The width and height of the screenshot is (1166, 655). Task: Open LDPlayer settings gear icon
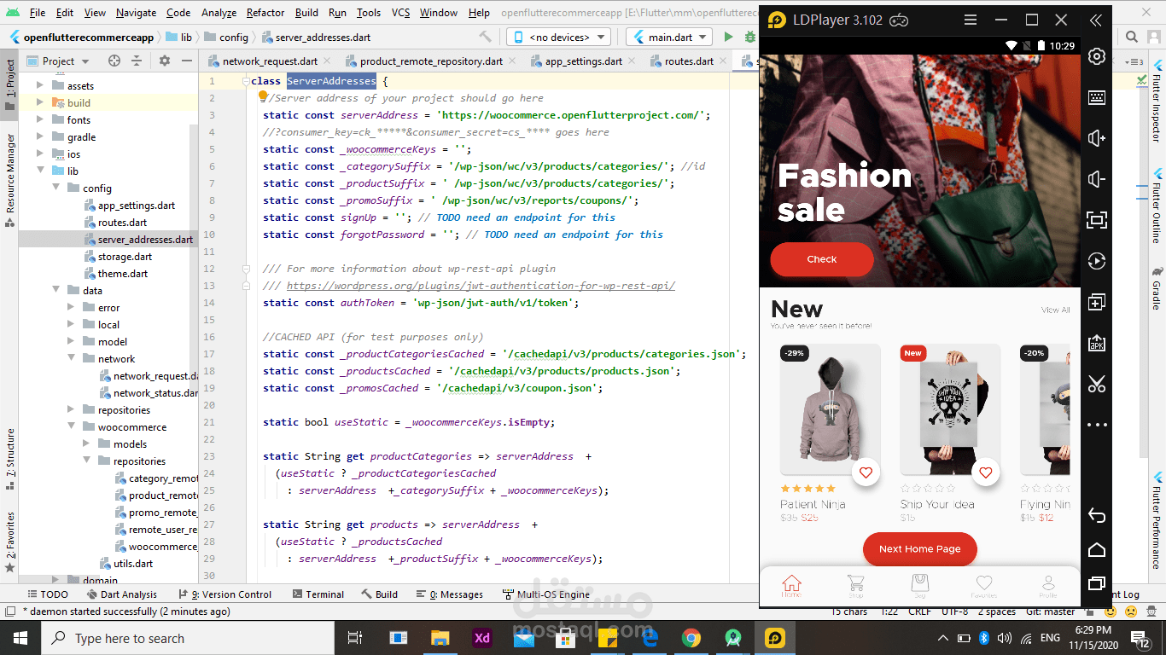[1097, 57]
